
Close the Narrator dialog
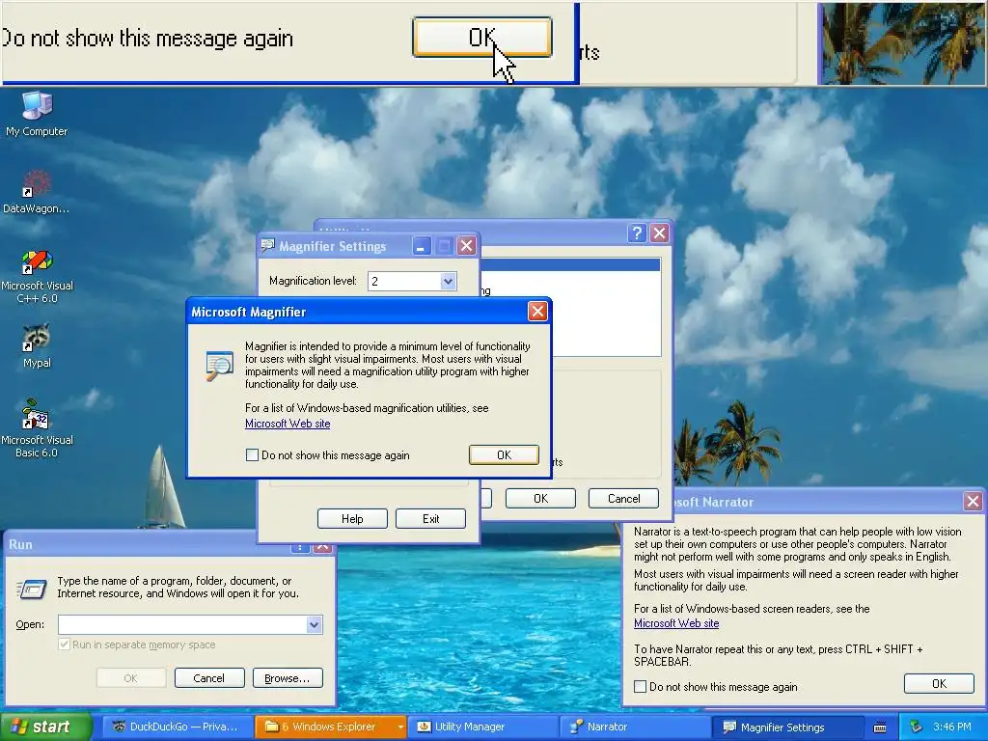[973, 502]
